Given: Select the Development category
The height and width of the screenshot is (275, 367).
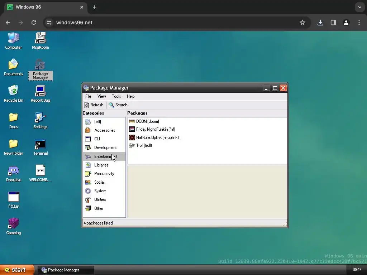Looking at the screenshot, I should tap(104, 148).
